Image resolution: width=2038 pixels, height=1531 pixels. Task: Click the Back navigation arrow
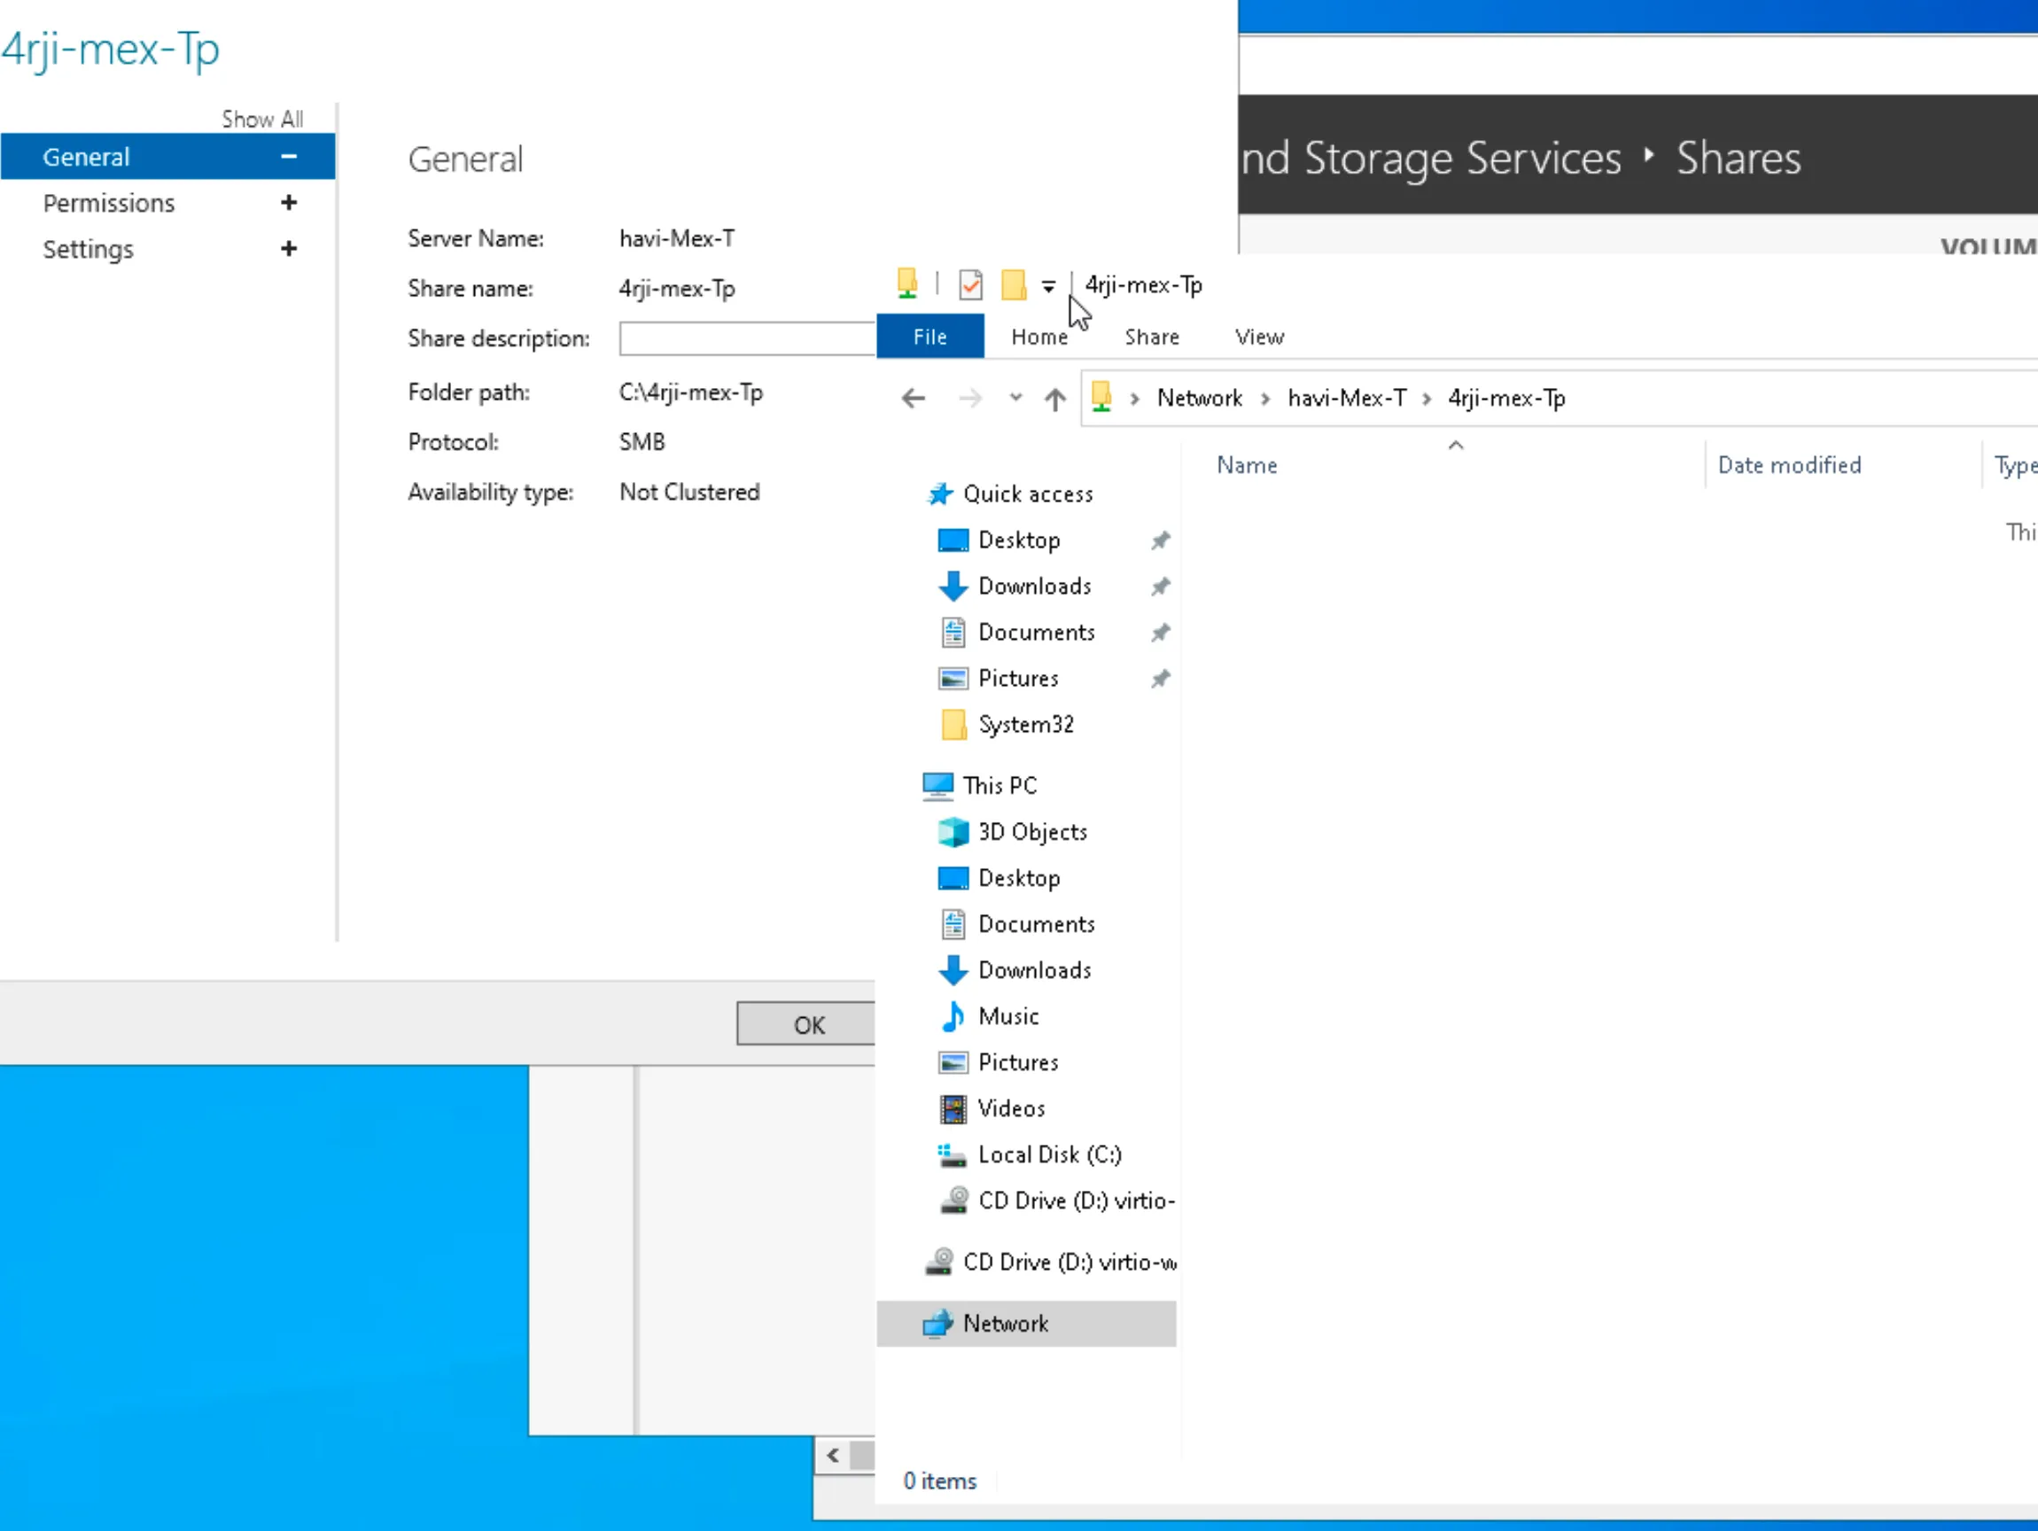913,398
